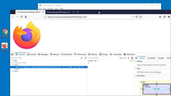Image resolution: width=171 pixels, height=96 pixels.
Task: Switch to the Memory panel
Action: [x=93, y=54]
